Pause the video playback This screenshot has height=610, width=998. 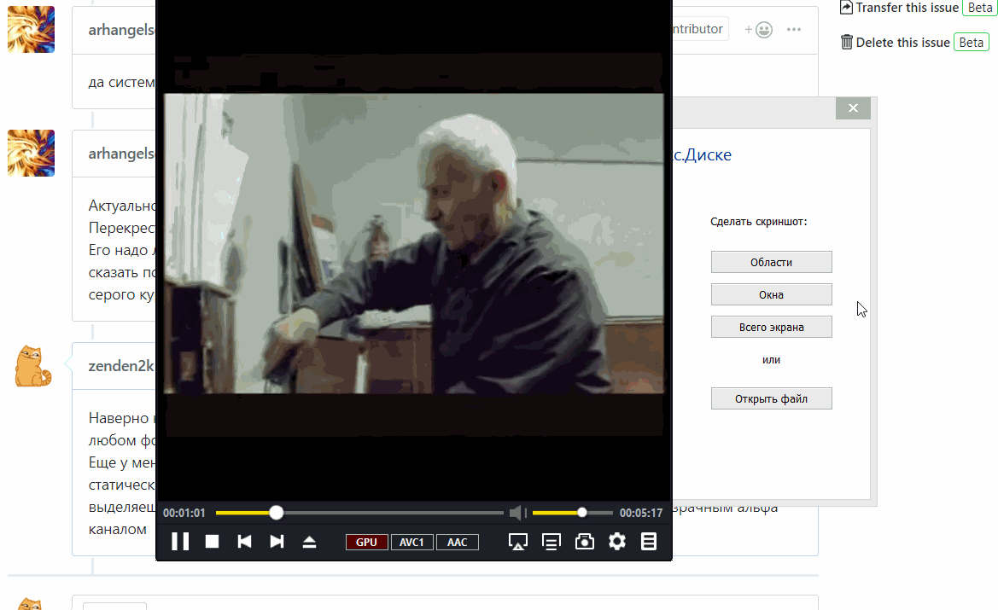pos(180,541)
